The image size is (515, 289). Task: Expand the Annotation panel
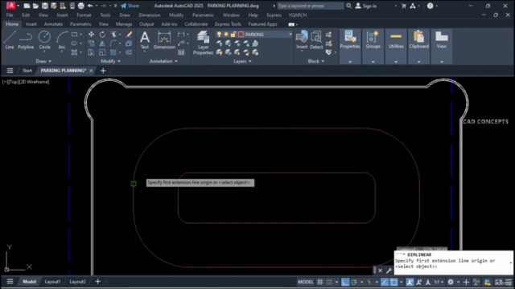[x=163, y=61]
